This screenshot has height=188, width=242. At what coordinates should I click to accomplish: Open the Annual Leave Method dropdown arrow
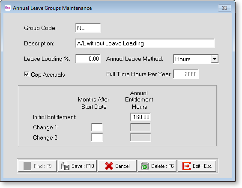(215, 59)
